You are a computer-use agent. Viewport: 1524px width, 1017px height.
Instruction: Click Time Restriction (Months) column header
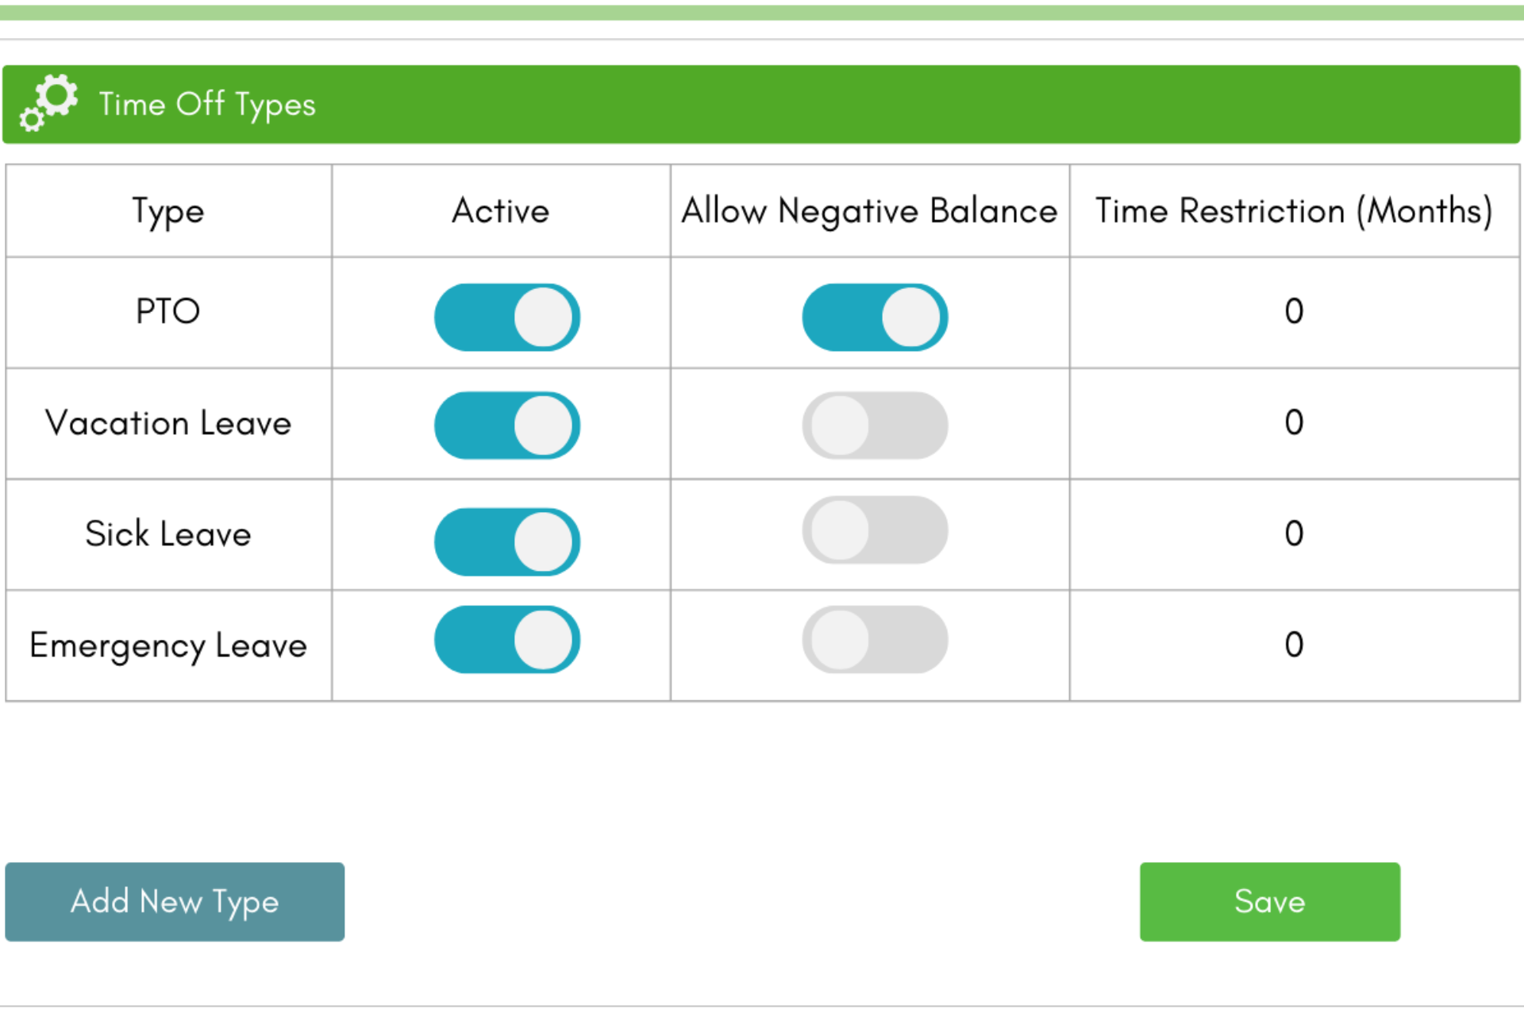[1295, 212]
